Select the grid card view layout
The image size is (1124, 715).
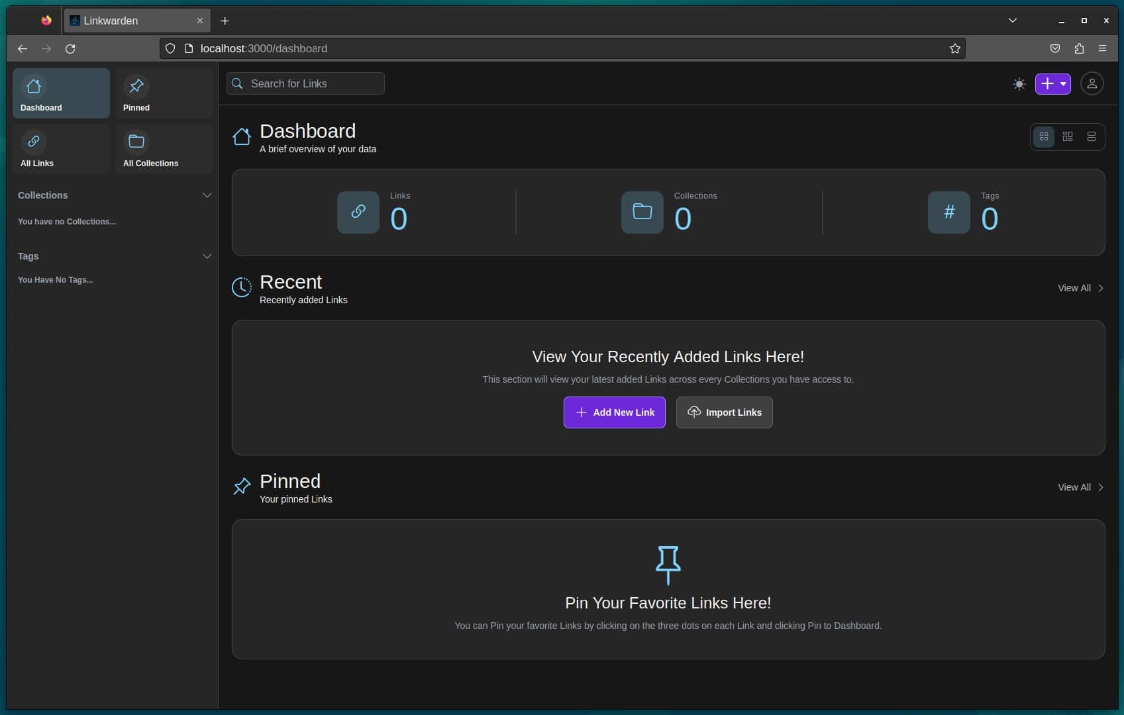click(1044, 136)
